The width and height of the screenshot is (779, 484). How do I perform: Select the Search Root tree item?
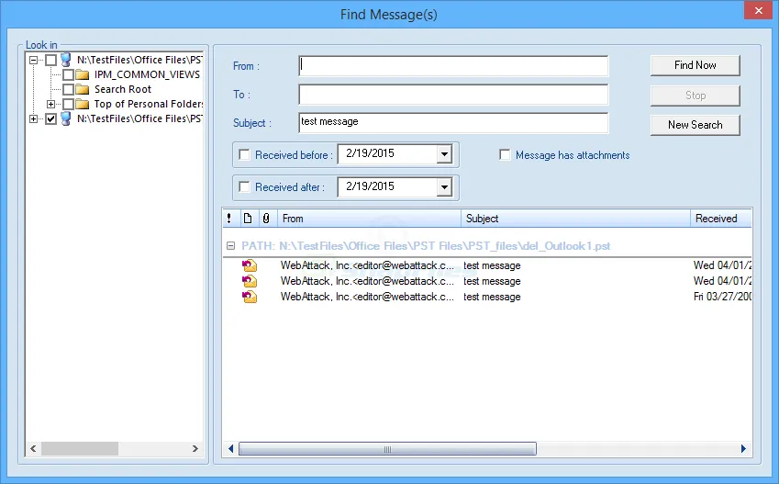[x=123, y=89]
